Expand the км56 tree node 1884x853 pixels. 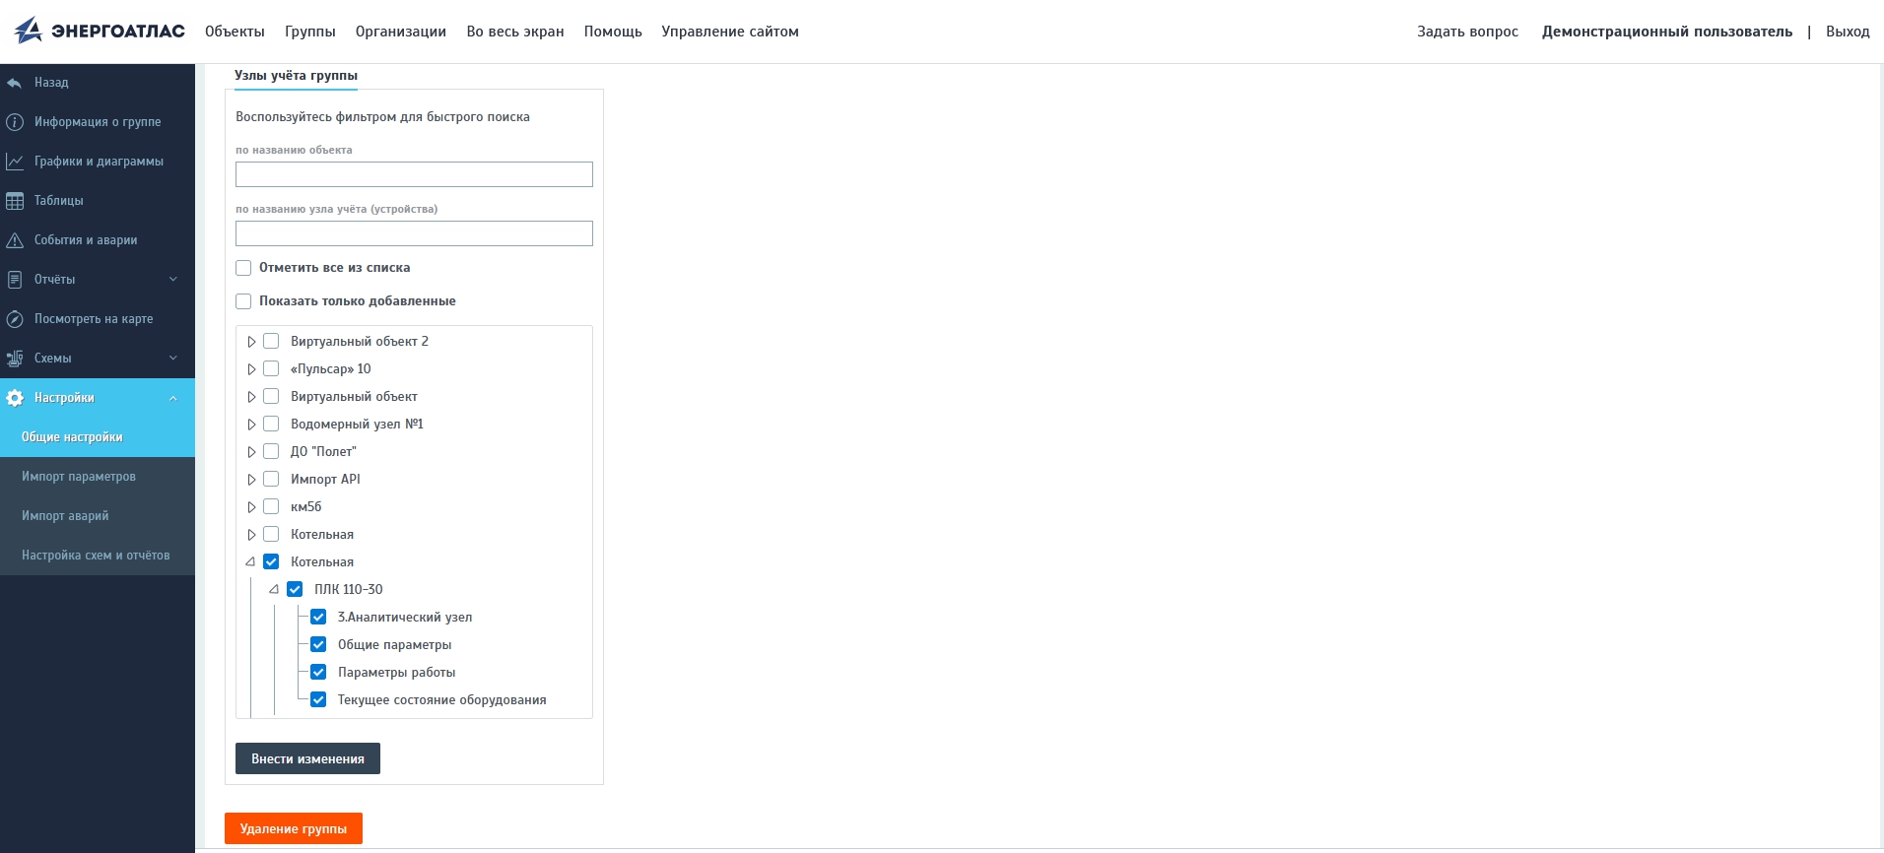click(x=251, y=507)
